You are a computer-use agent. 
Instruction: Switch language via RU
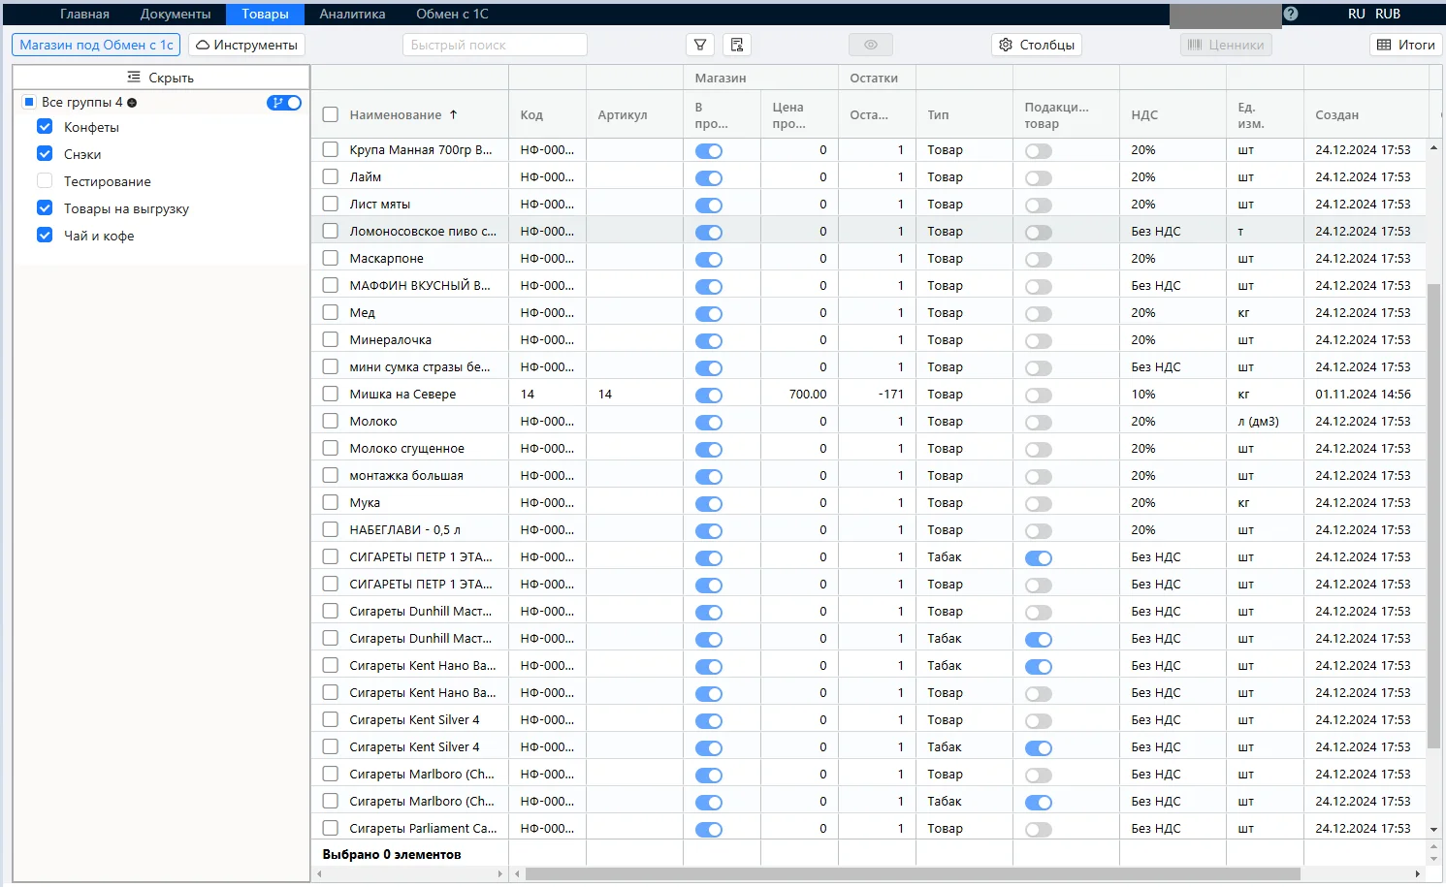pyautogui.click(x=1356, y=14)
